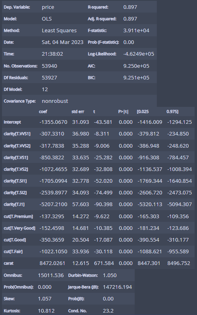Select the 'Intercept' row label

(x=12, y=122)
